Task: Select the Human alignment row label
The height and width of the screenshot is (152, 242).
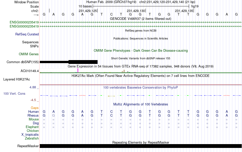Action: tap(33, 112)
